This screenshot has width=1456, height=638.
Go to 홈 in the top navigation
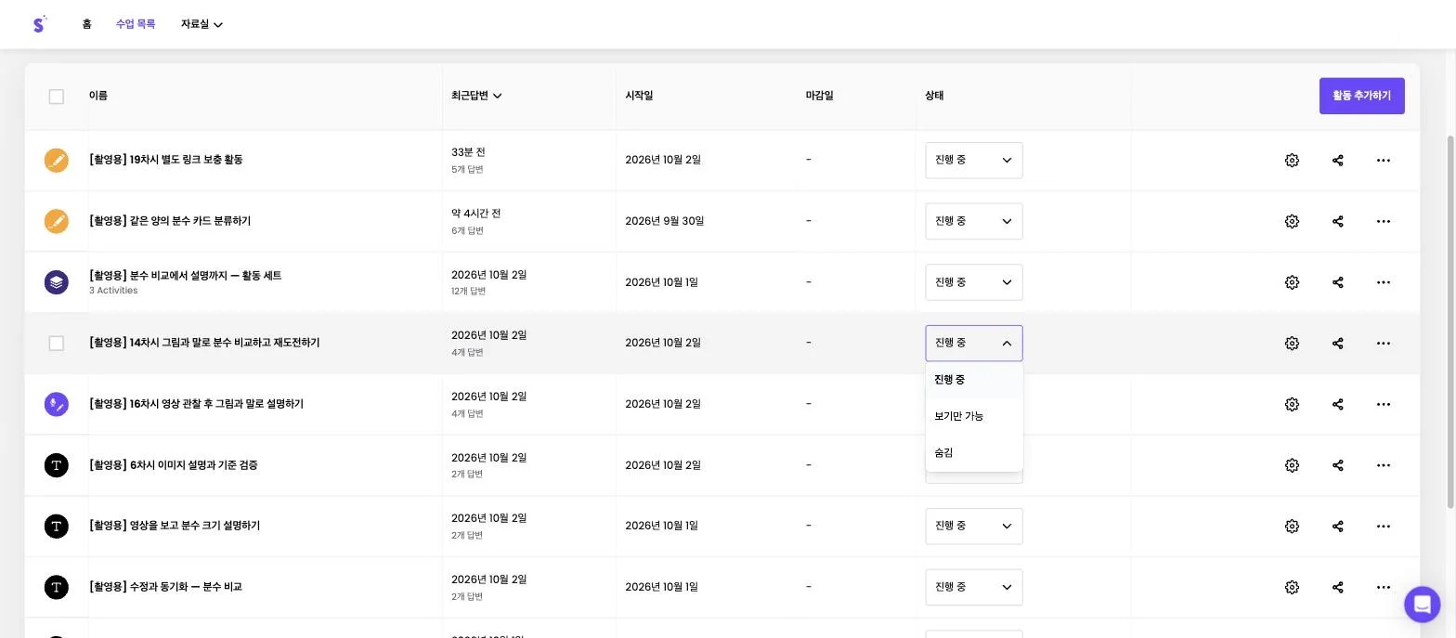[x=86, y=24]
